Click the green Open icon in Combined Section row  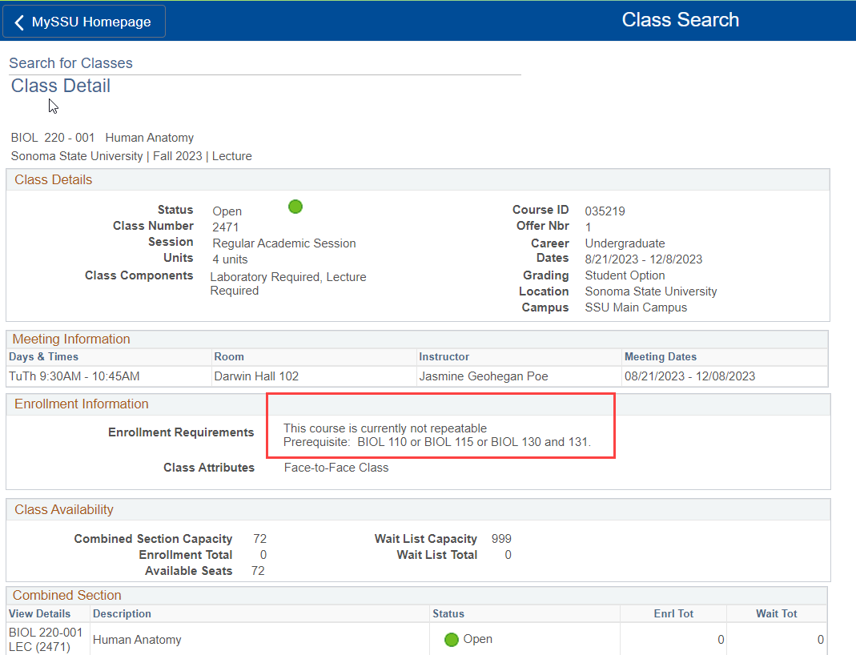point(452,639)
